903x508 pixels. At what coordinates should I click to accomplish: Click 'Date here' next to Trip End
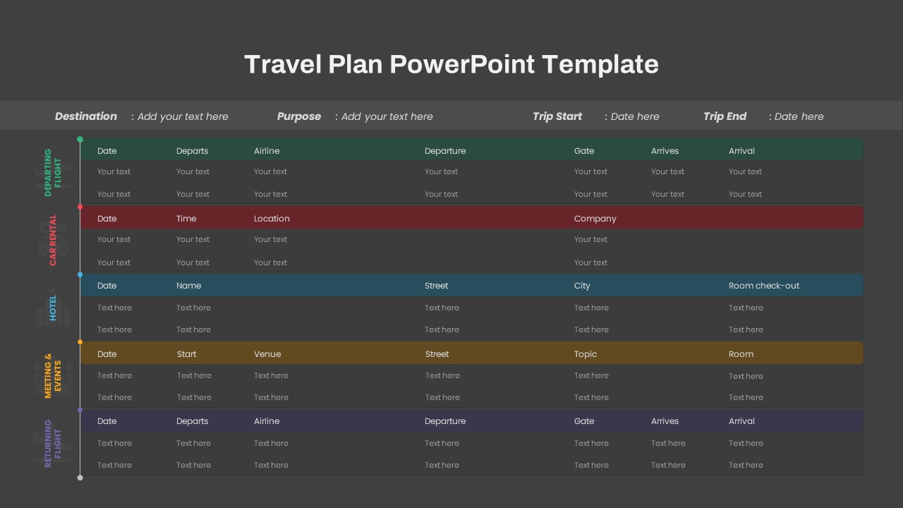(799, 116)
